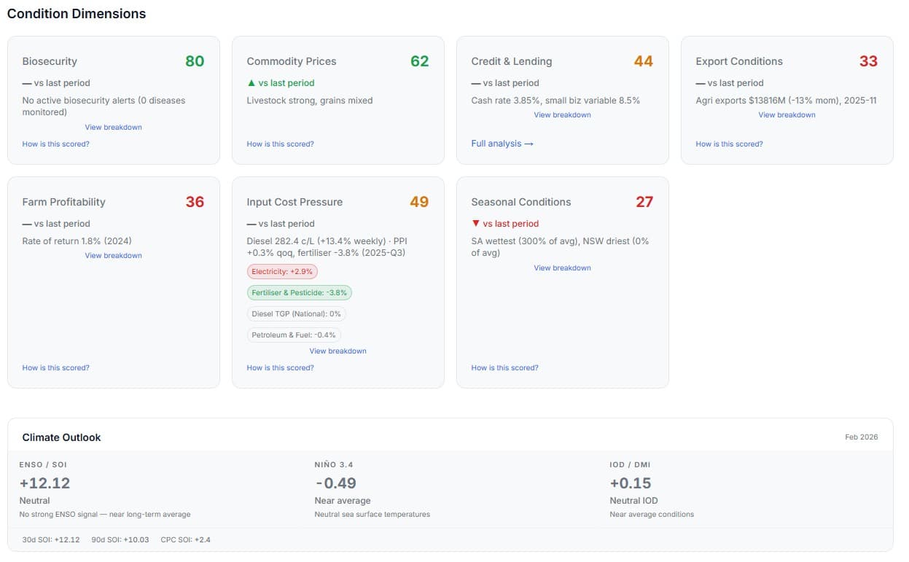Click the dash trend icon on Credit & Lending
Viewport: 909px width, 562px height.
click(x=477, y=82)
